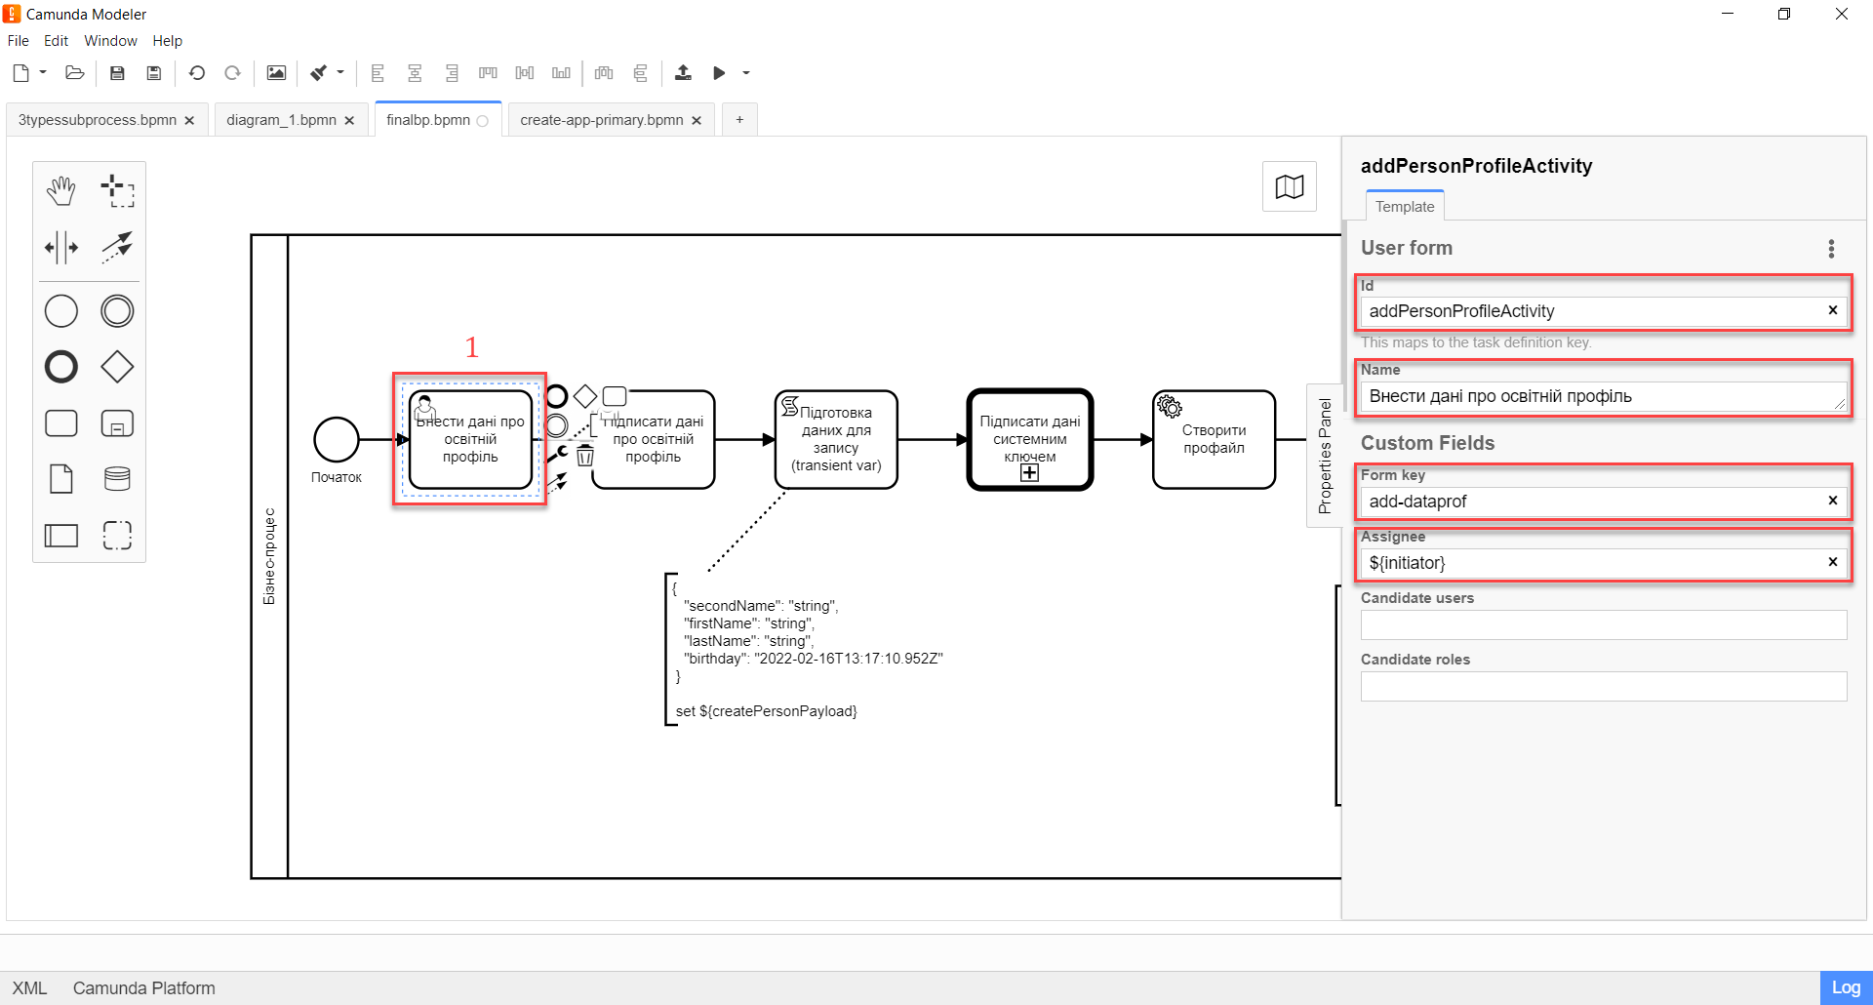Toggle the Log panel

click(x=1845, y=987)
